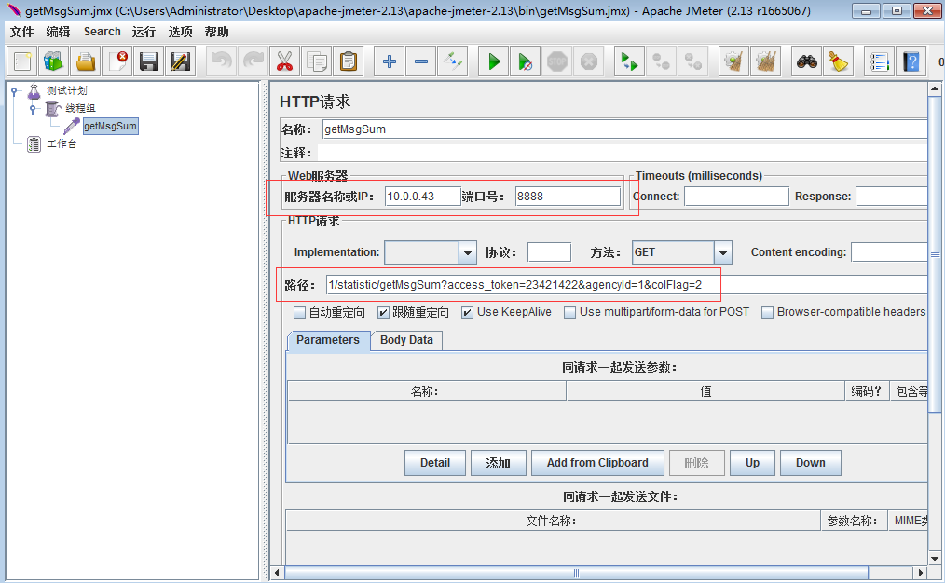This screenshot has width=945, height=583.
Task: Click the Up button
Action: pos(752,463)
